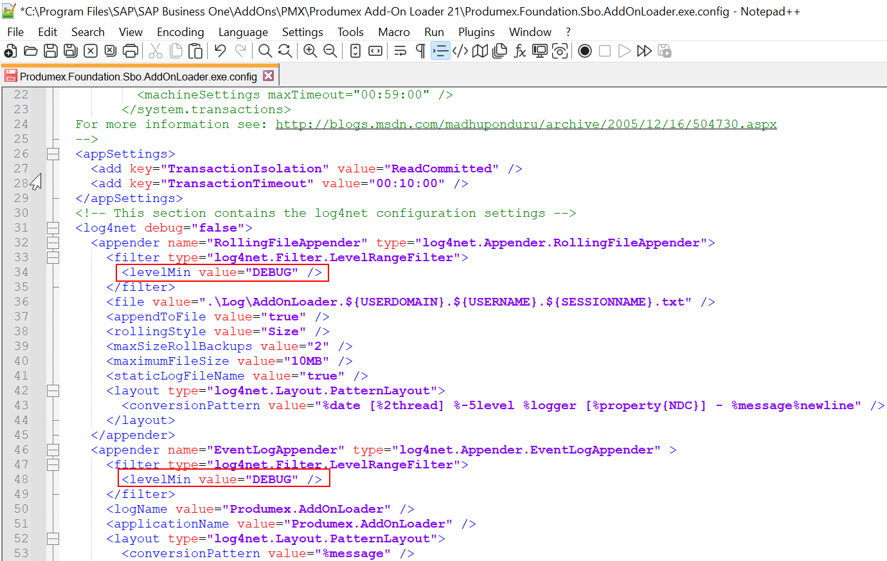This screenshot has height=561, width=887.
Task: Collapse the log4net block at line 31
Action: [53, 228]
